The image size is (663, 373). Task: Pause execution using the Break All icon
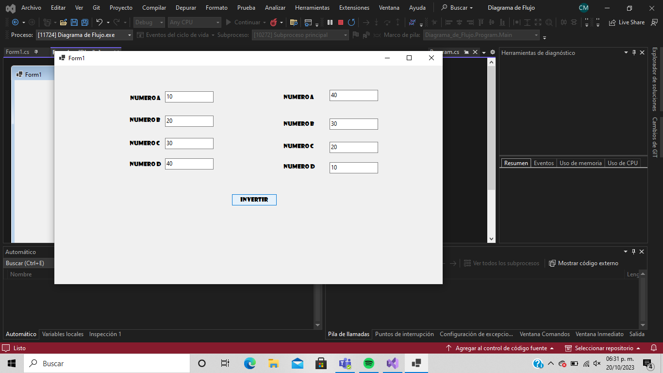click(330, 22)
